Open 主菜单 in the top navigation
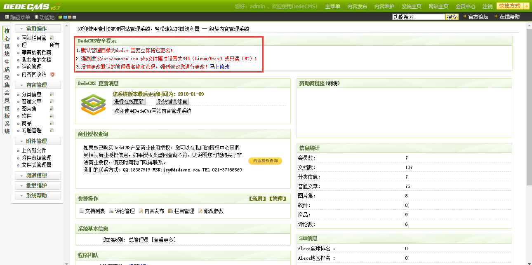This screenshot has height=265, width=532. (332, 7)
